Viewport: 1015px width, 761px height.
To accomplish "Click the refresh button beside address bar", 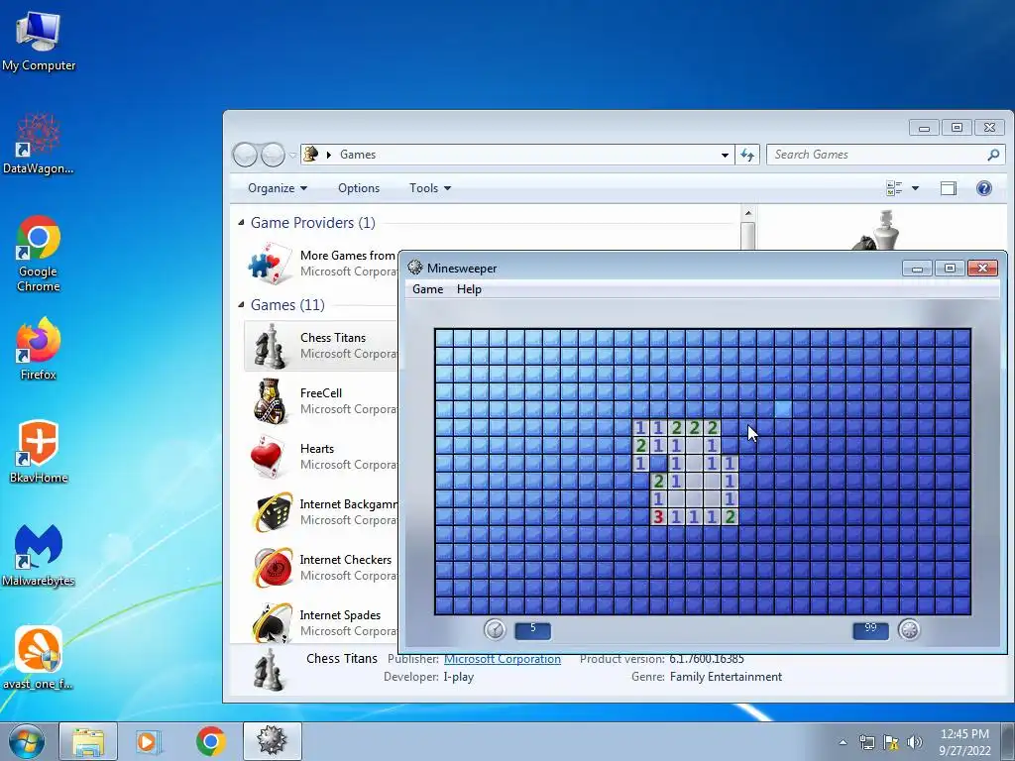I will 747,155.
